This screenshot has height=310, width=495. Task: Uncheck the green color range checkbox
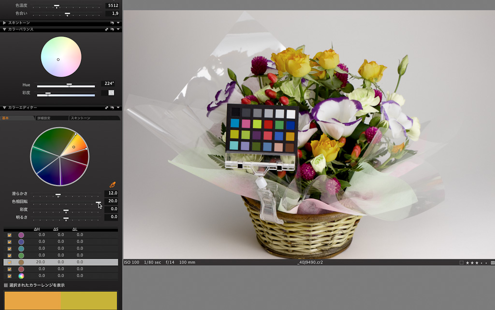(10, 255)
